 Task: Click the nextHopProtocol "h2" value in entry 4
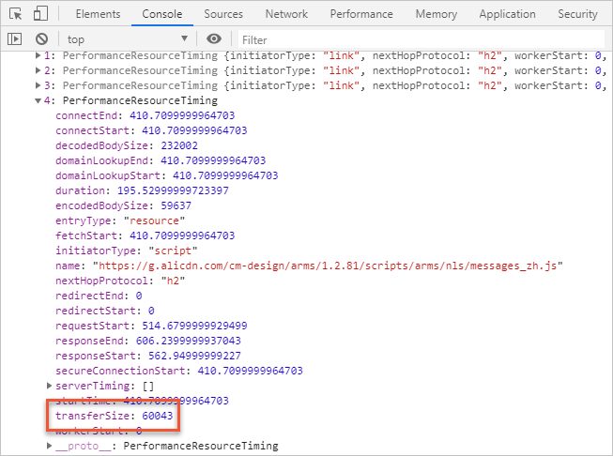[173, 281]
